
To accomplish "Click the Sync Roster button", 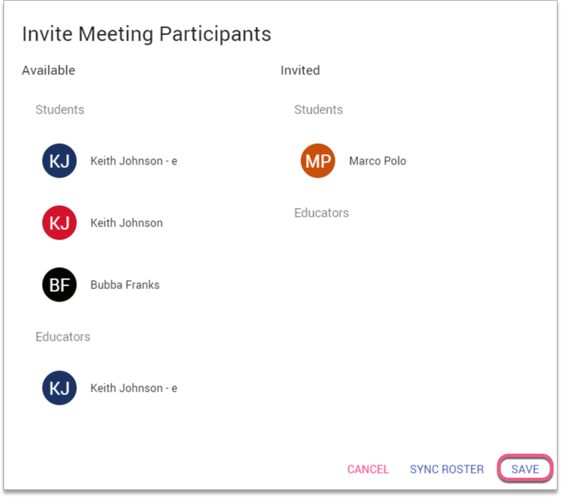I will (446, 469).
